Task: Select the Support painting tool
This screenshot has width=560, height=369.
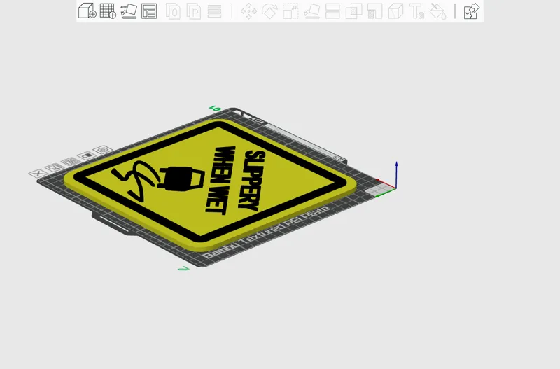Action: click(374, 11)
